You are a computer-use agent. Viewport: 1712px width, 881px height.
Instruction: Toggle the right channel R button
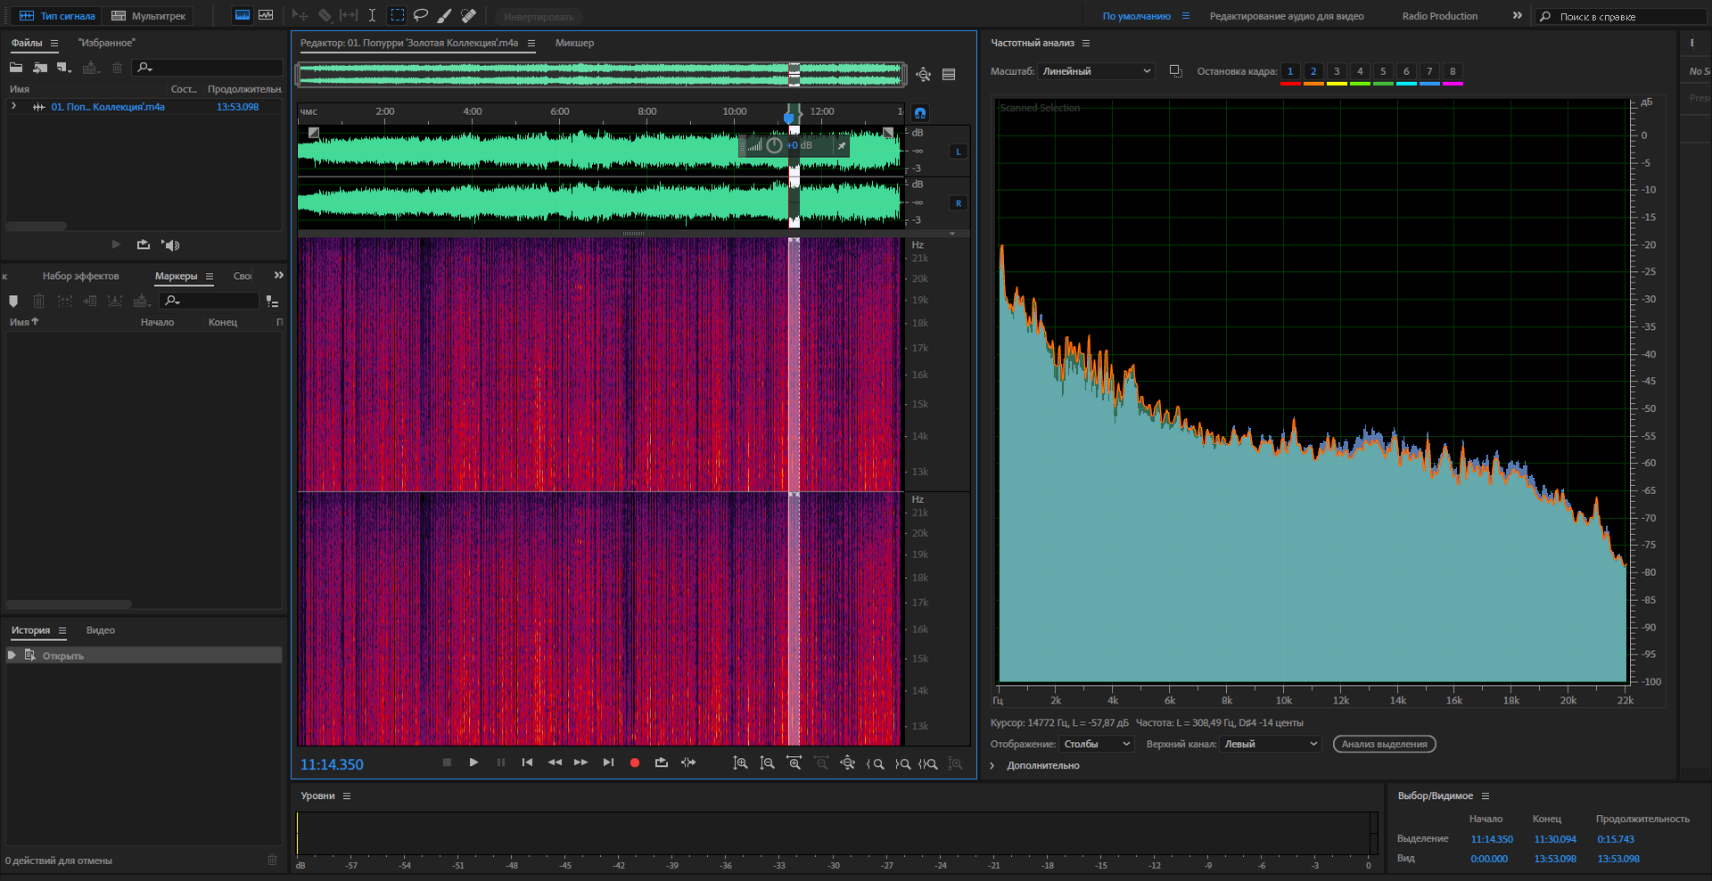click(x=959, y=203)
